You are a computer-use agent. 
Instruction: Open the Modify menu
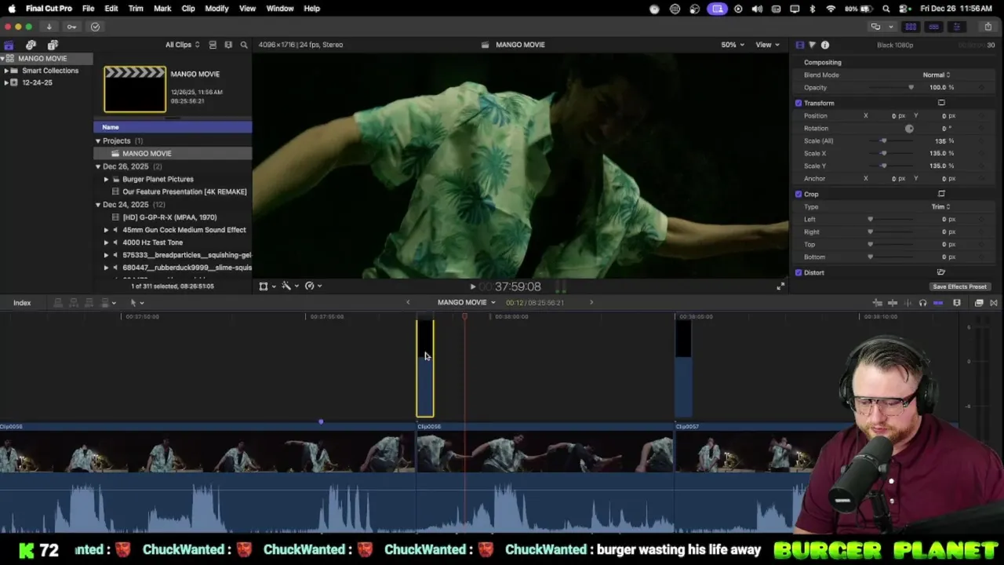coord(216,9)
